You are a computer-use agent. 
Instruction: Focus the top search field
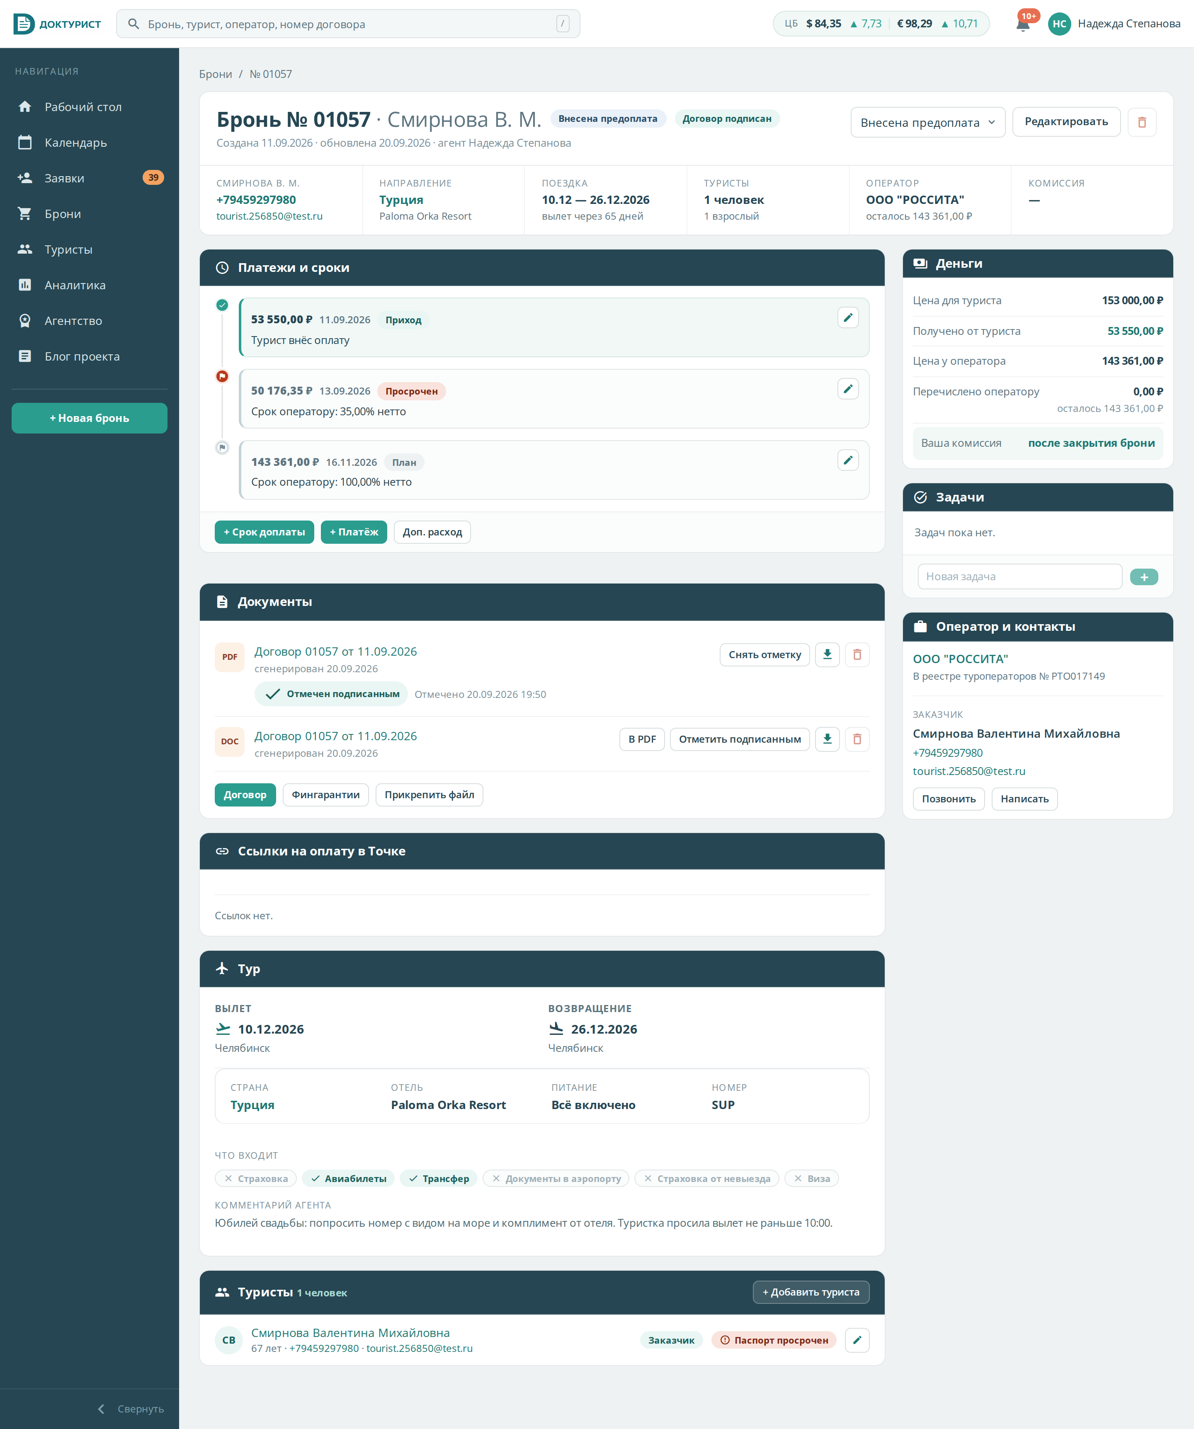[x=348, y=24]
